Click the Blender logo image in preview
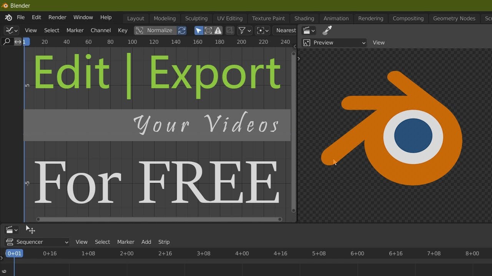This screenshot has width=492, height=276. 392,128
